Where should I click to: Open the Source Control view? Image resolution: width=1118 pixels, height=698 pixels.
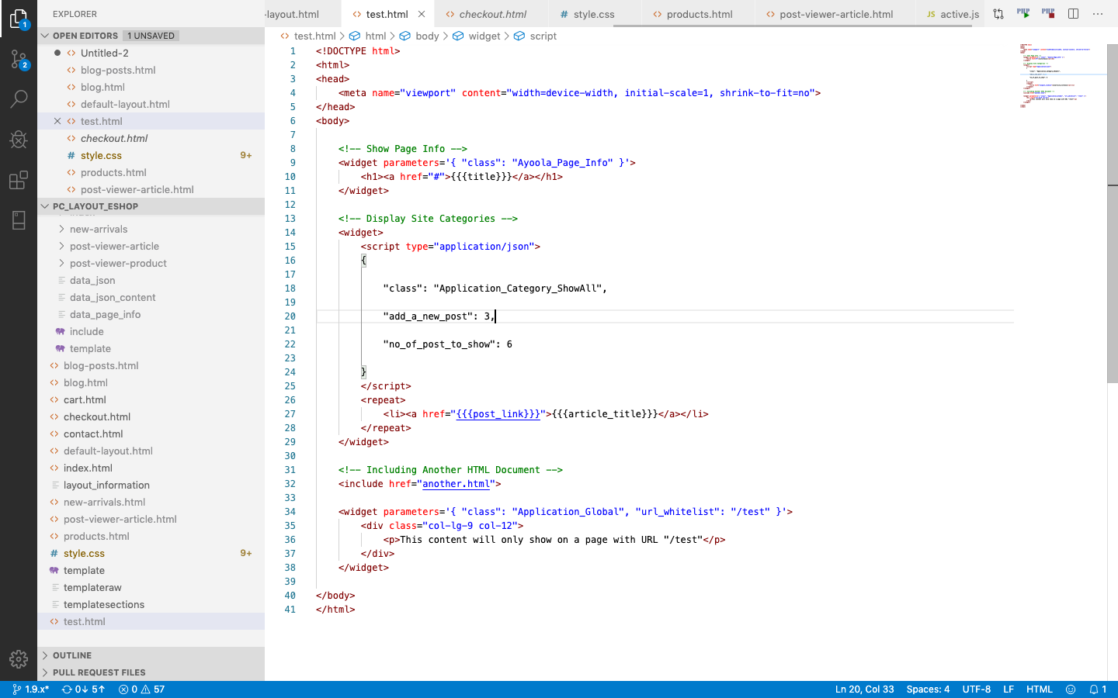[19, 59]
